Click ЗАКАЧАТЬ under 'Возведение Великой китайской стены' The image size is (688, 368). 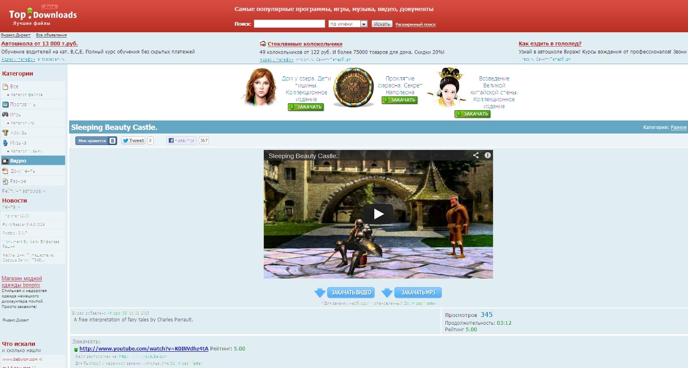[x=473, y=114]
